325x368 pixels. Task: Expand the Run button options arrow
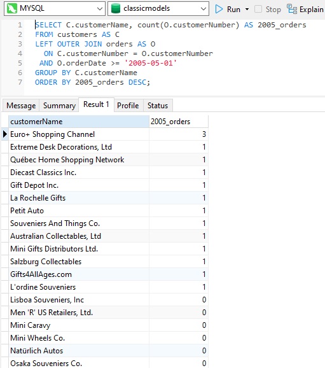[247, 10]
